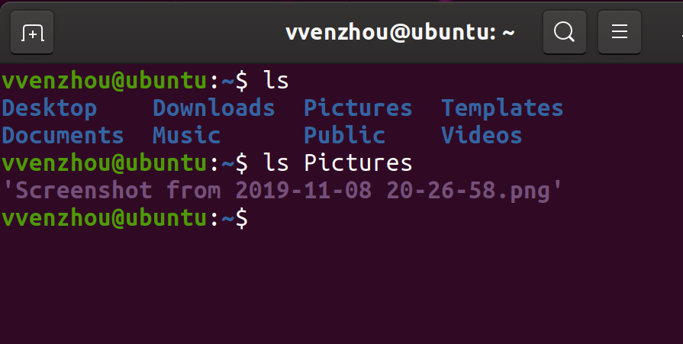This screenshot has height=344, width=683.
Task: Click the 'ls Pictures' command text
Action: [x=337, y=162]
